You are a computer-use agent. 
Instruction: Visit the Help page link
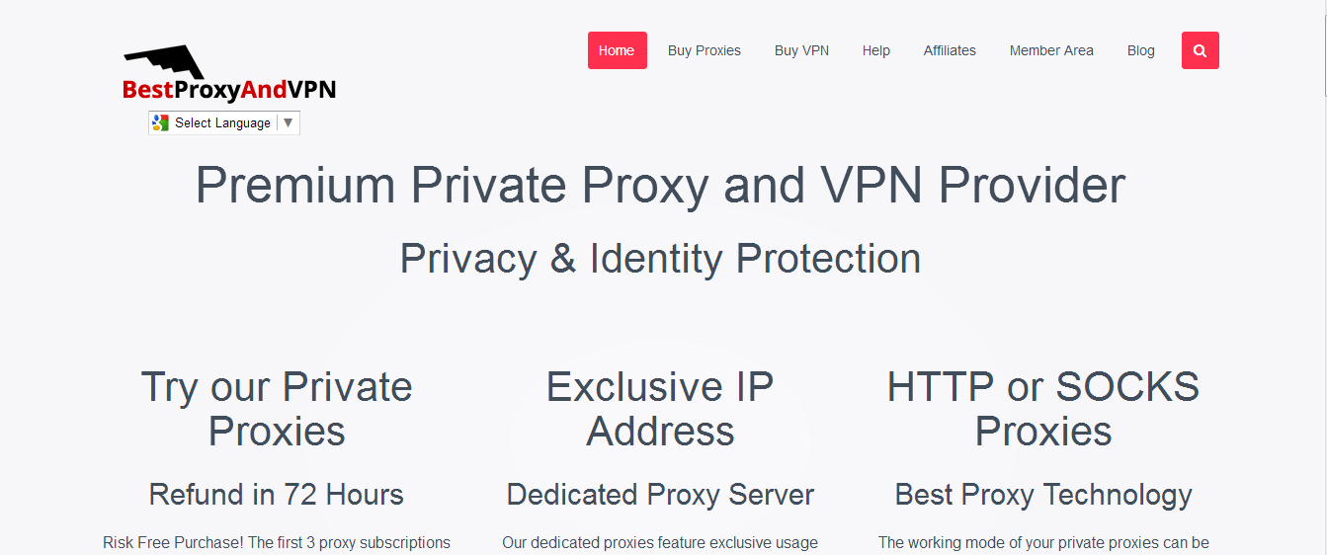click(x=875, y=50)
